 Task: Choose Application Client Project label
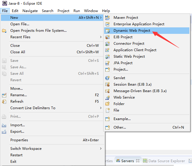pos(135,50)
